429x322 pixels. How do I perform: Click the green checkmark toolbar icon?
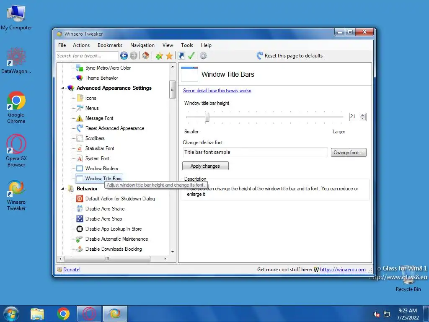click(191, 56)
